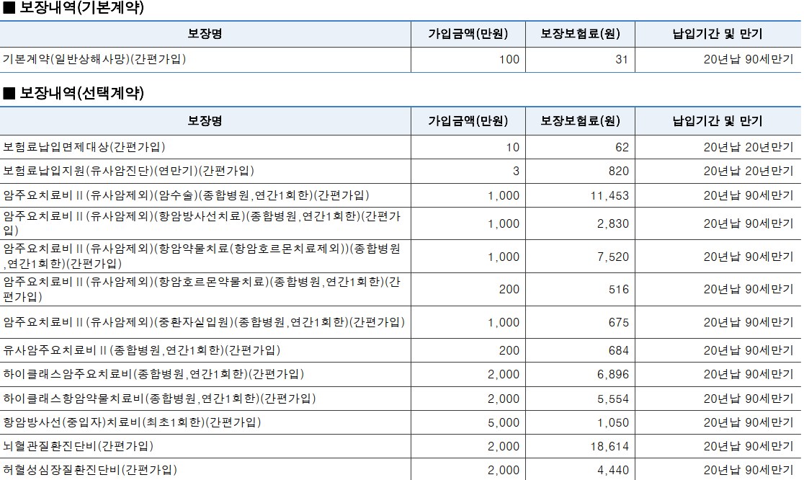This screenshot has width=804, height=480.
Task: Click the 암주요치료비II (중환자실입원) coverage name
Action: pos(204,322)
